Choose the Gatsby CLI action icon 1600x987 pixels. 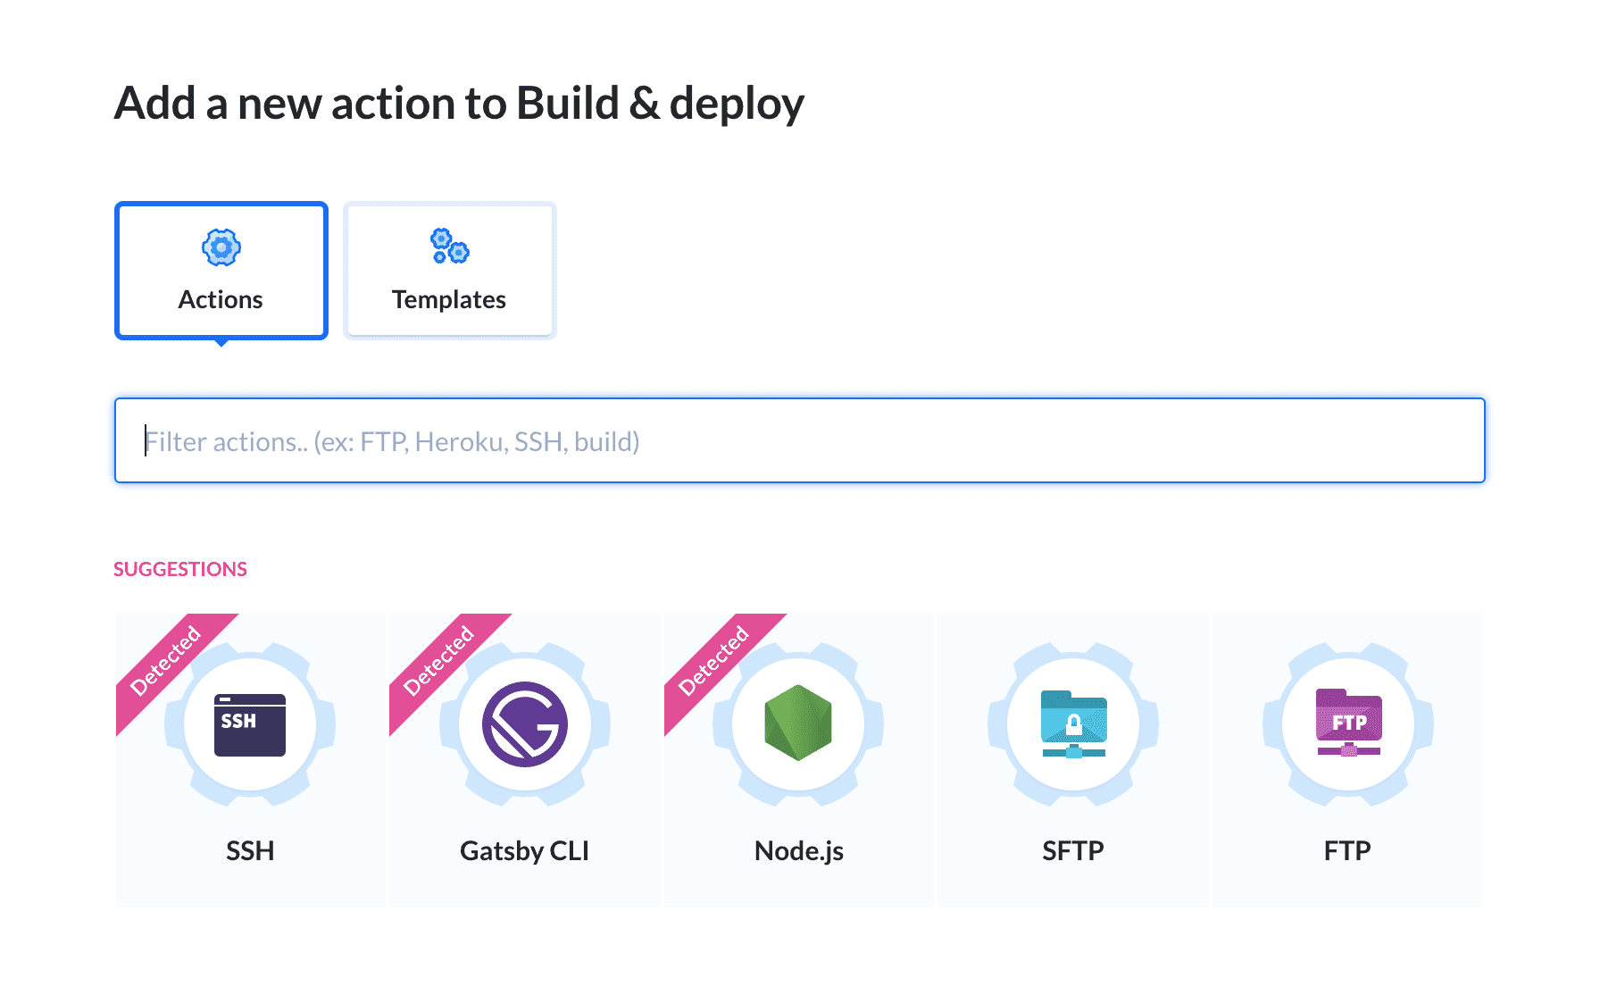[x=525, y=724]
